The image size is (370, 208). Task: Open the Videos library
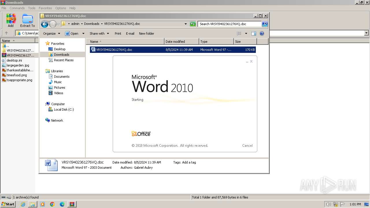pyautogui.click(x=58, y=93)
